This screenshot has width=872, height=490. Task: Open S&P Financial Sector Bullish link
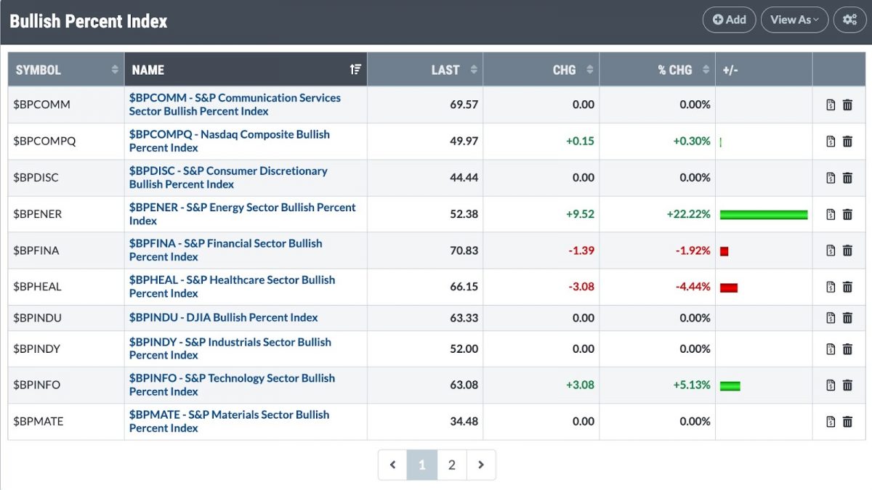225,250
